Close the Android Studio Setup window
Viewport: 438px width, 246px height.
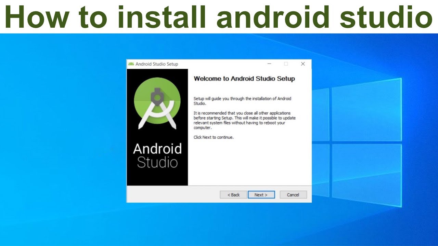pyautogui.click(x=303, y=64)
